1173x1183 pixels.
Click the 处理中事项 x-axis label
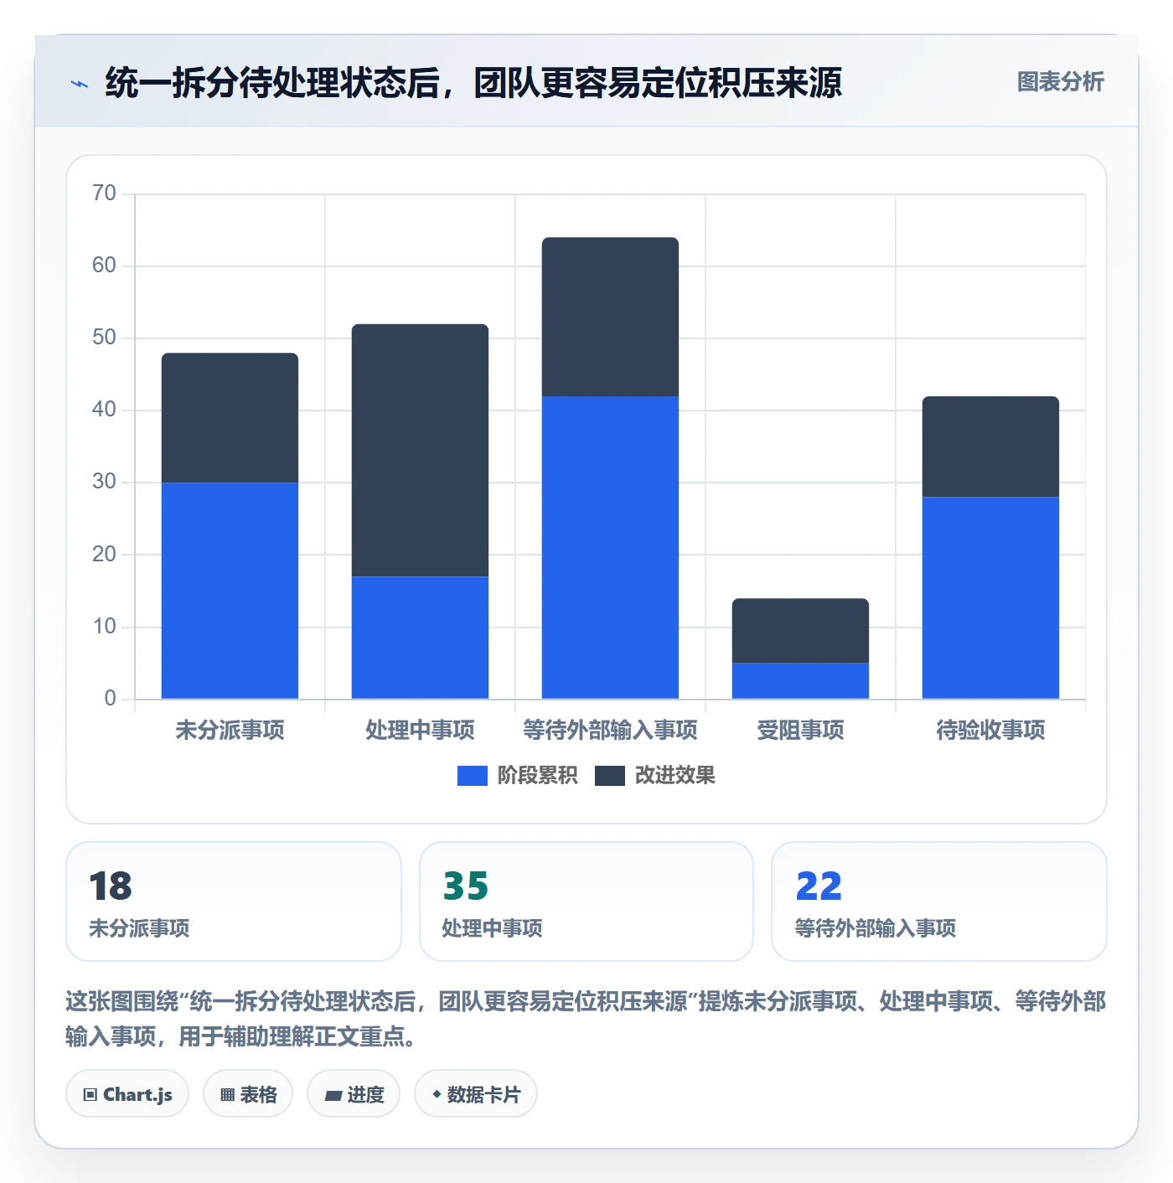[420, 731]
